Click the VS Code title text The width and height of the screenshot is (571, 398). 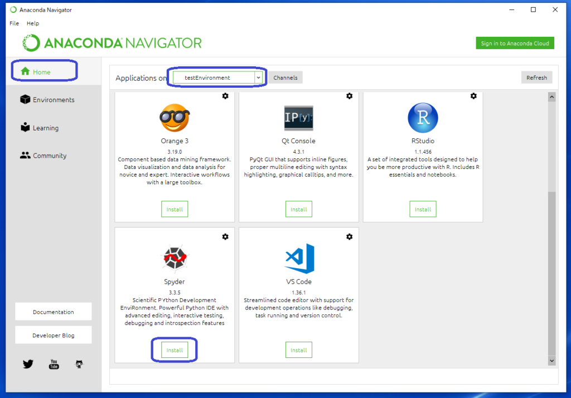point(299,281)
